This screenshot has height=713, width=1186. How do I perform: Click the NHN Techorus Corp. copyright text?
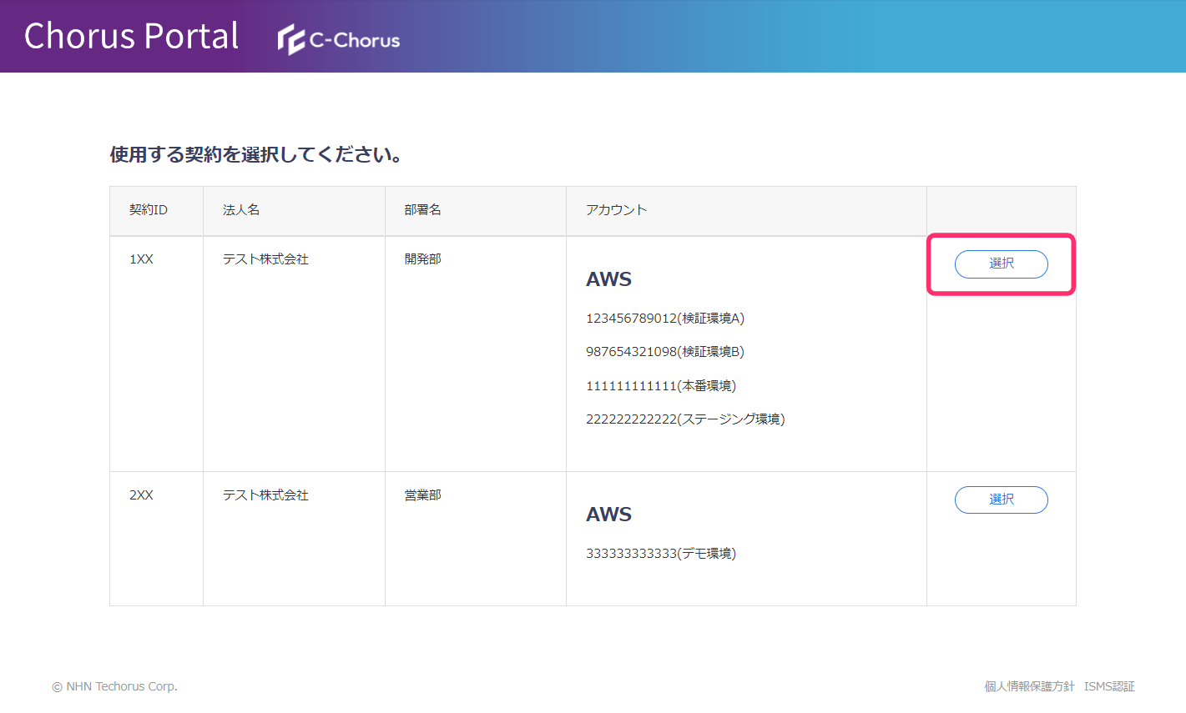pos(115,687)
